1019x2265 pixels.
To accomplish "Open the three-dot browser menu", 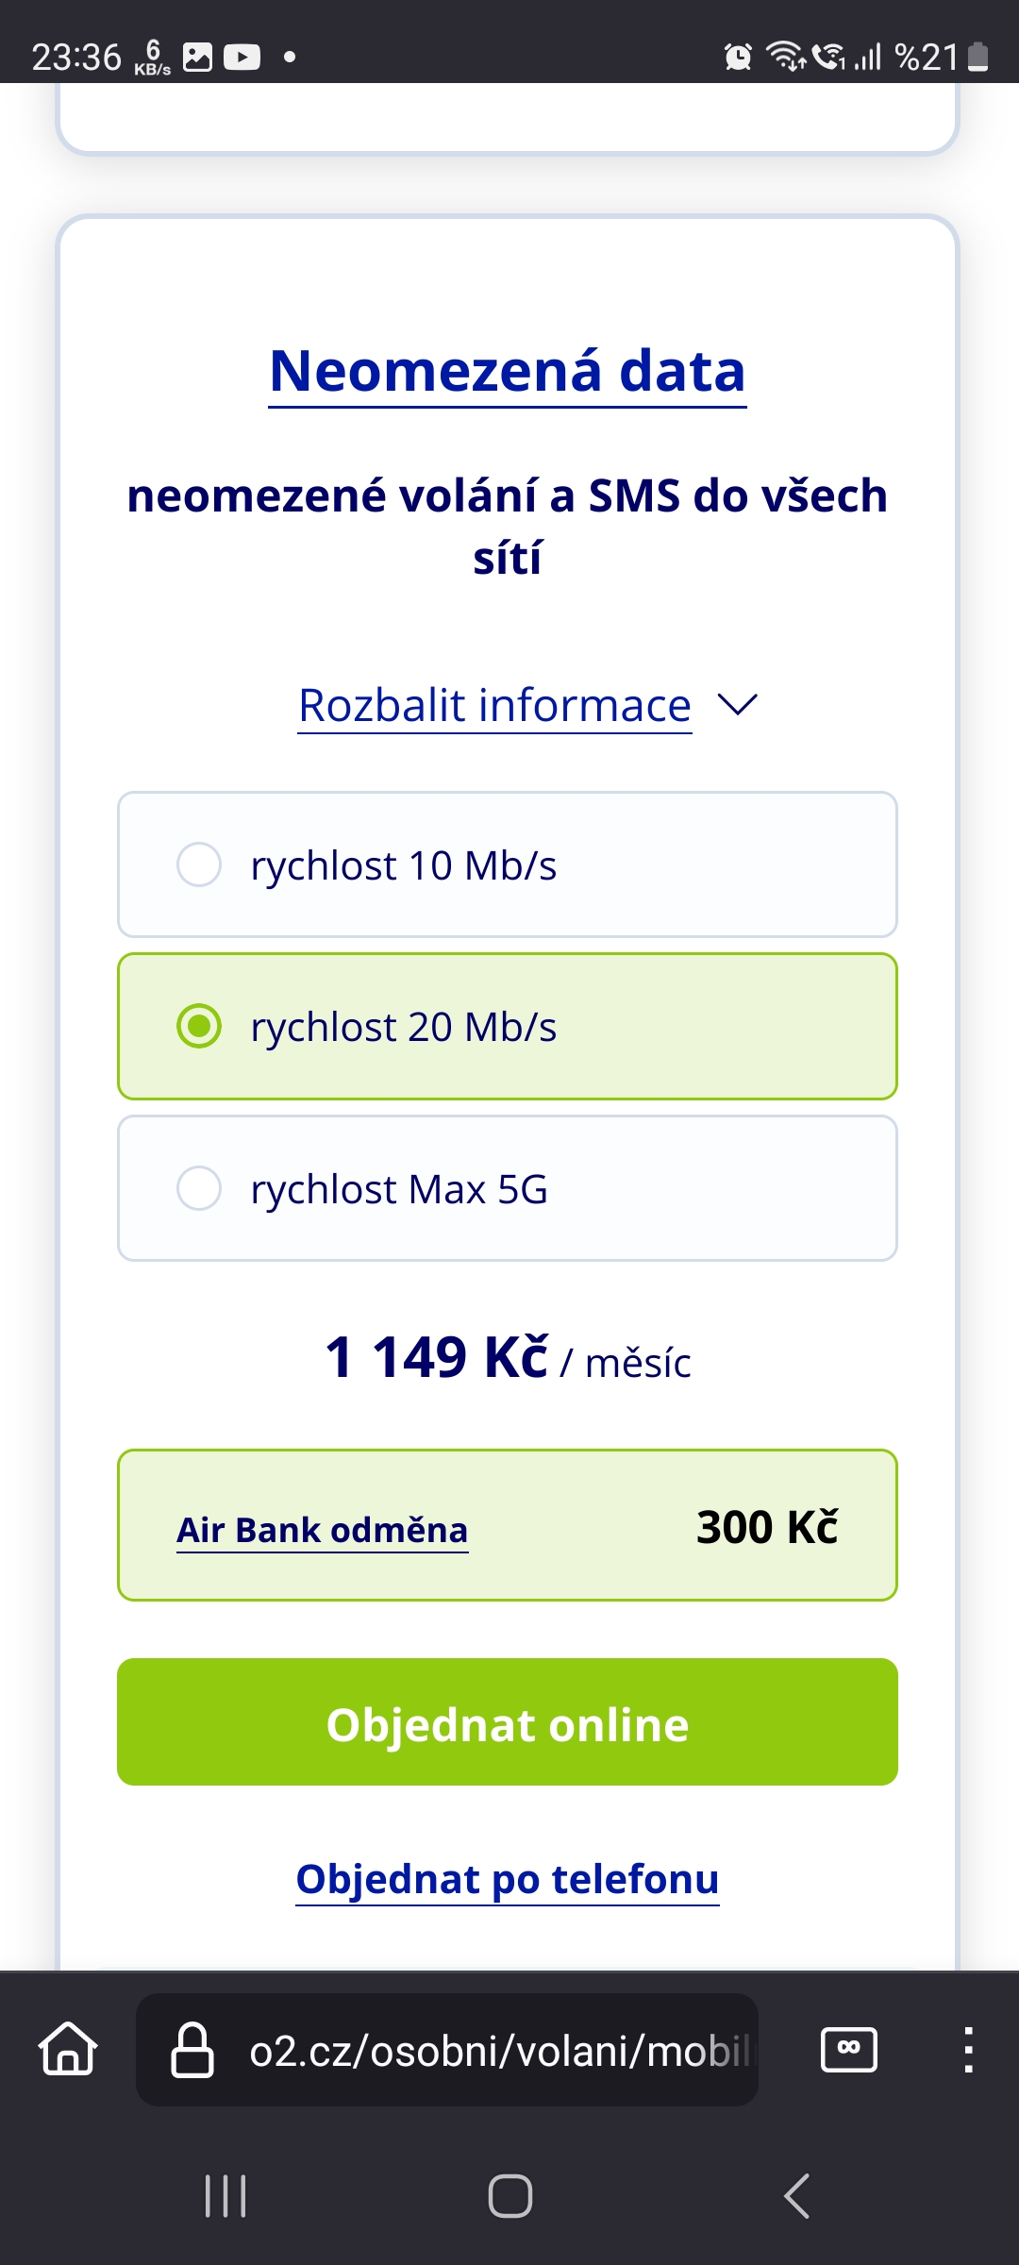I will (x=968, y=2050).
